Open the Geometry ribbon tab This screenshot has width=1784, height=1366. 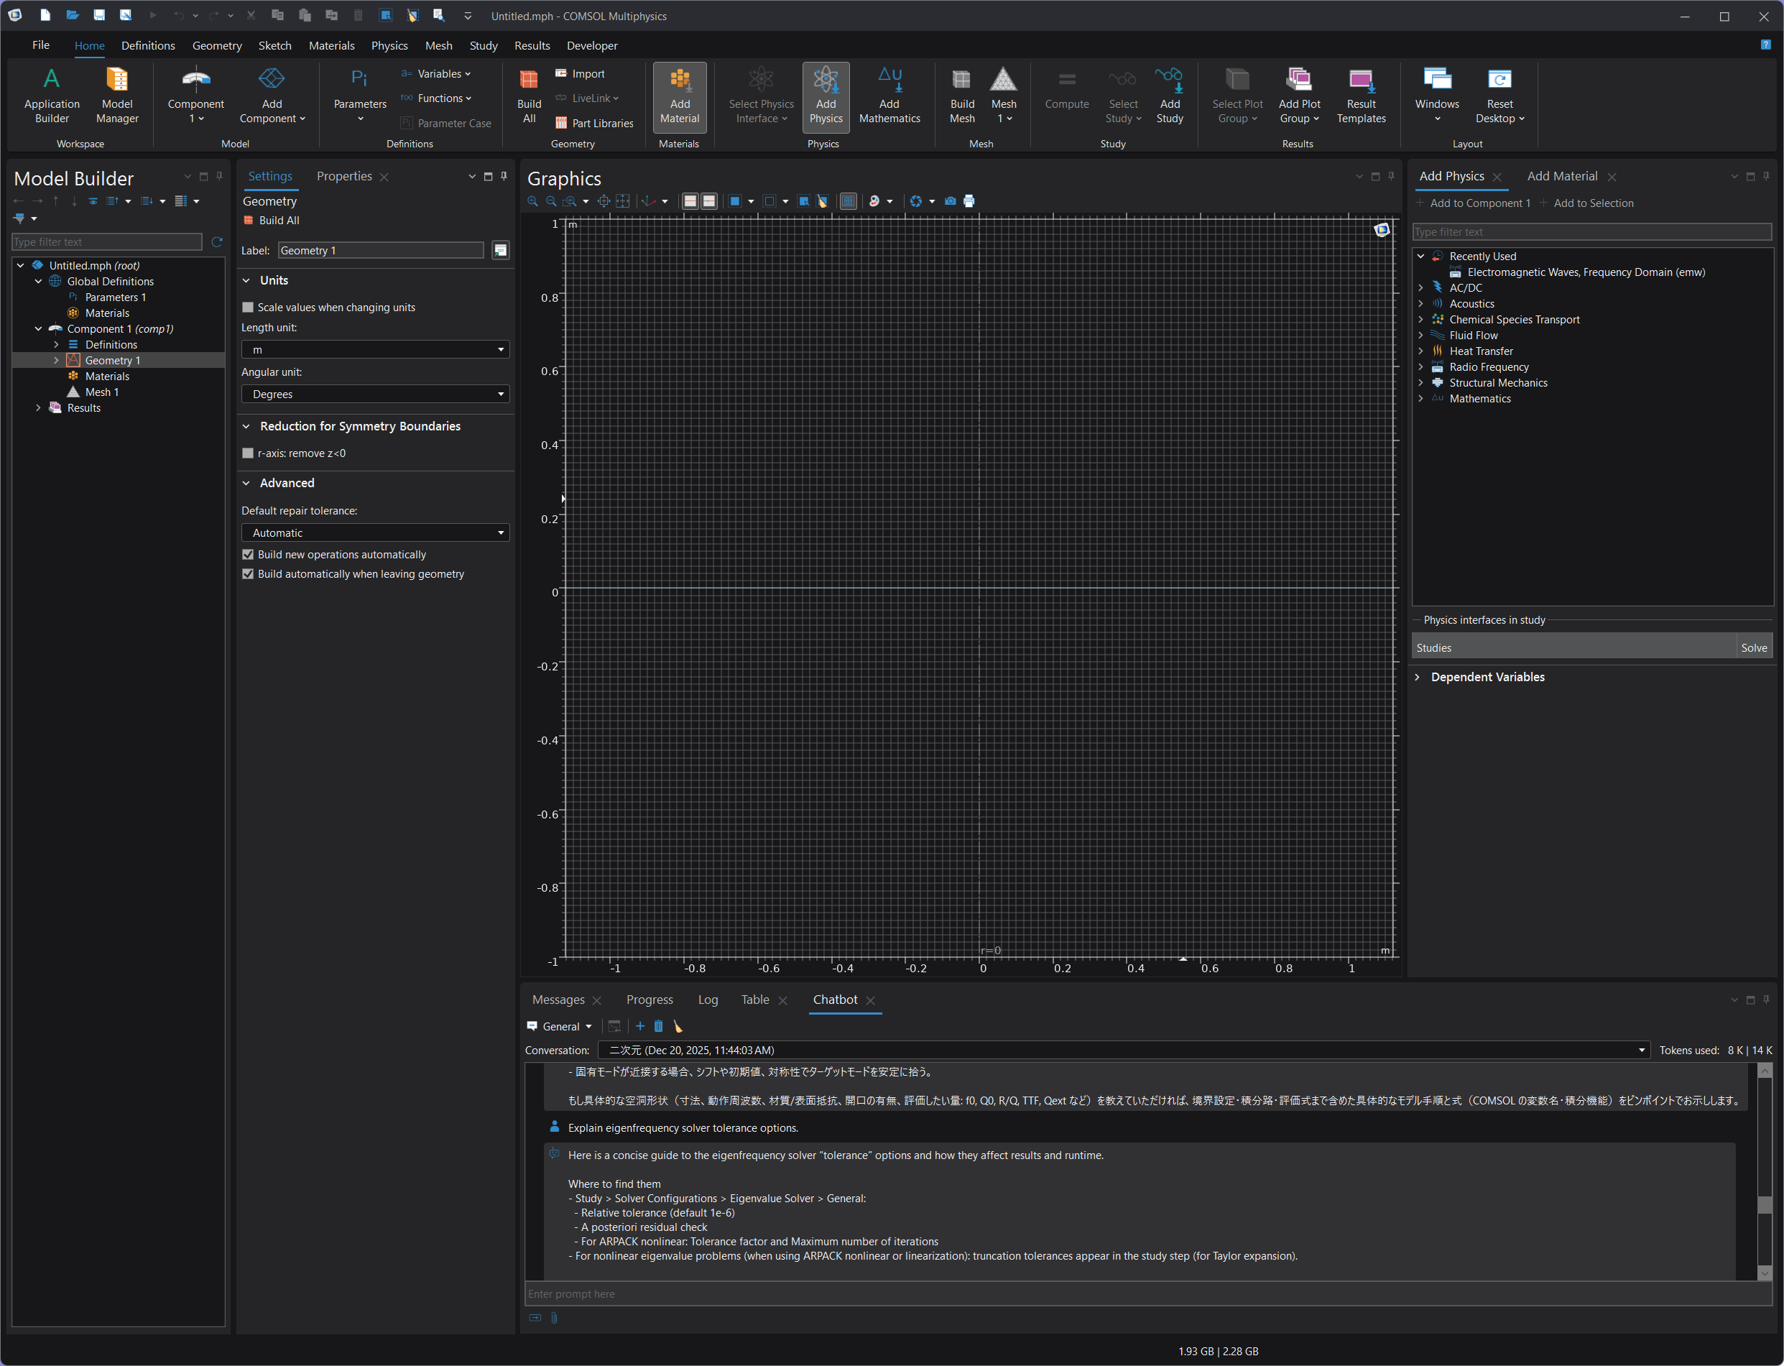[216, 45]
